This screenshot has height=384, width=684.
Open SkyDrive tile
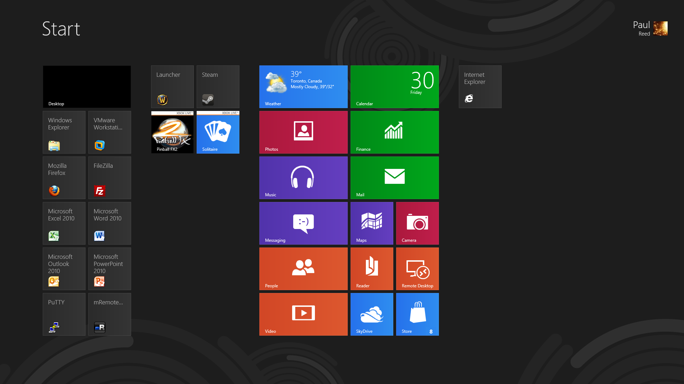point(372,314)
